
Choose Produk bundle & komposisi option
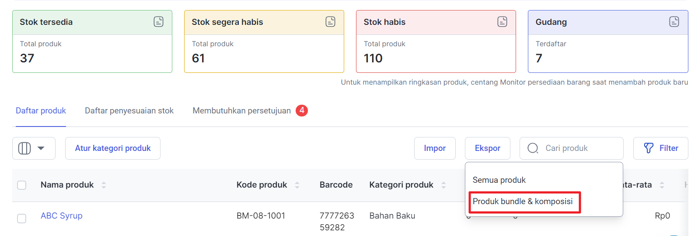point(523,202)
